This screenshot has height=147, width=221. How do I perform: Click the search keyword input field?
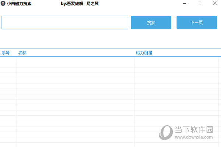coord(65,22)
